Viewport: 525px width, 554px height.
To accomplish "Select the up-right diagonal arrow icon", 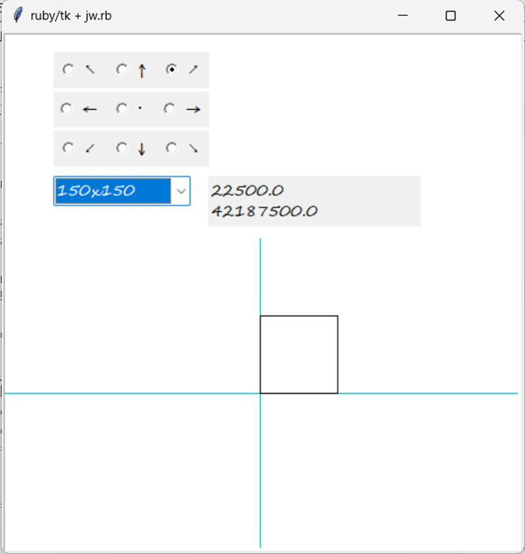I will point(192,68).
